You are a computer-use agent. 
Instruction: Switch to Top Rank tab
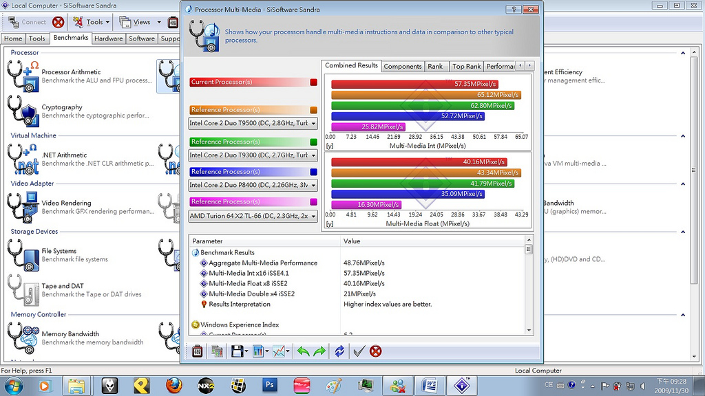tap(466, 67)
